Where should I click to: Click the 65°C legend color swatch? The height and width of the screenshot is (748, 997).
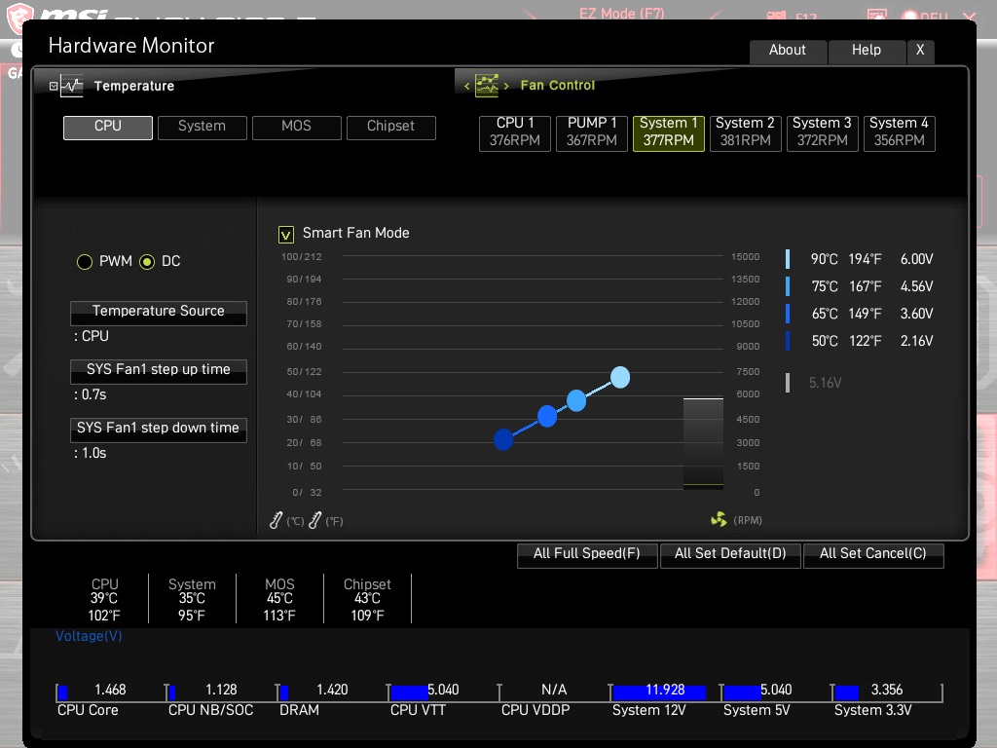788,314
